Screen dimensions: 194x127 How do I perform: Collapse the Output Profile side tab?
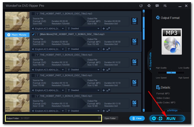coord(150,61)
